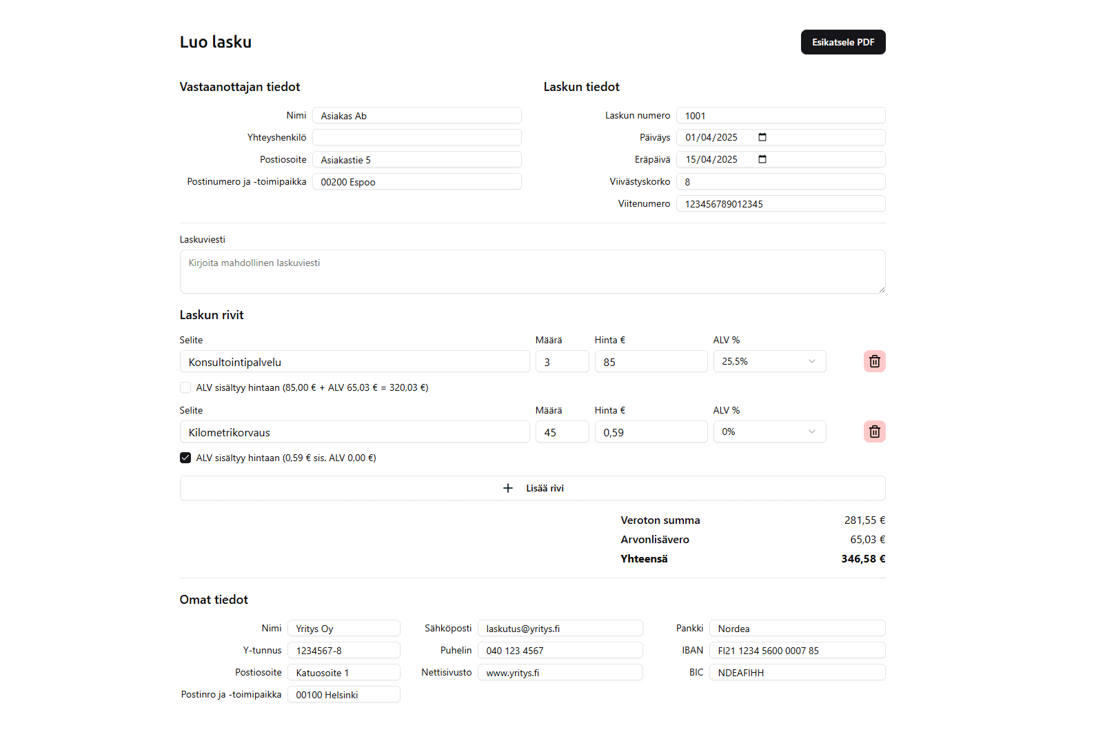
Task: Click the plus icon in Lisää rivi
Action: 508,488
